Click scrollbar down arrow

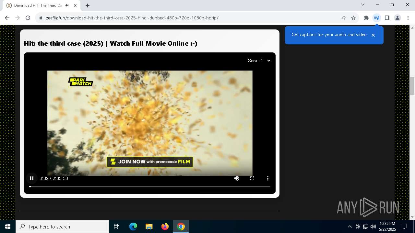412,217
